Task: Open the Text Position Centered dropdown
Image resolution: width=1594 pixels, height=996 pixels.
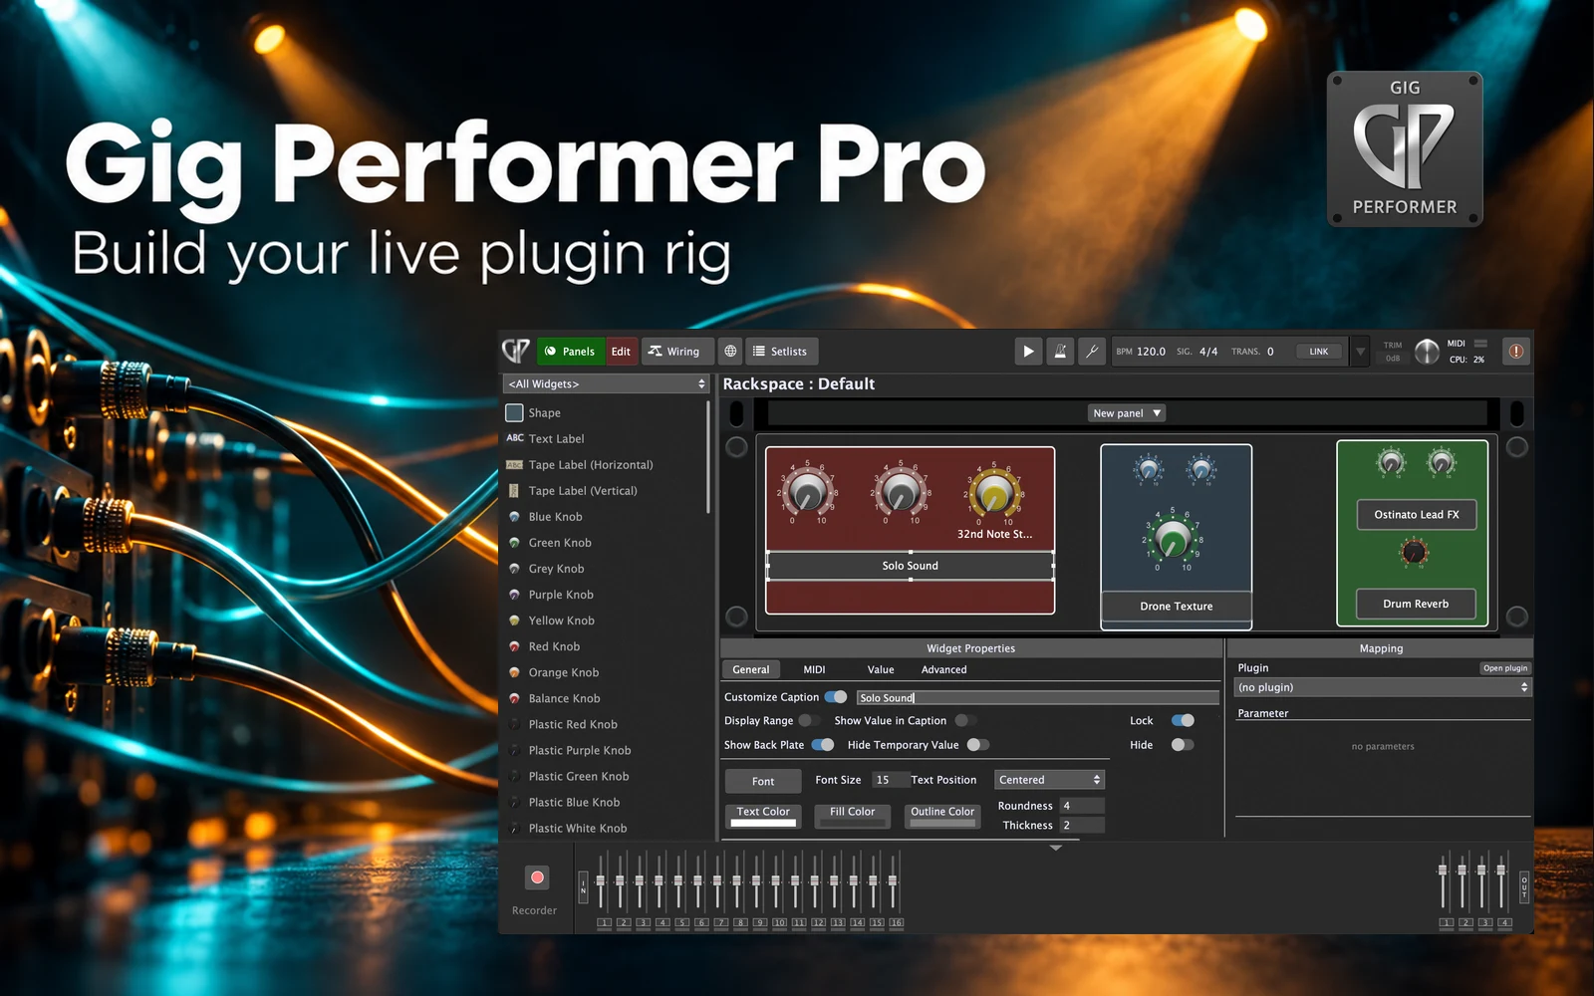Action: click(x=1049, y=780)
